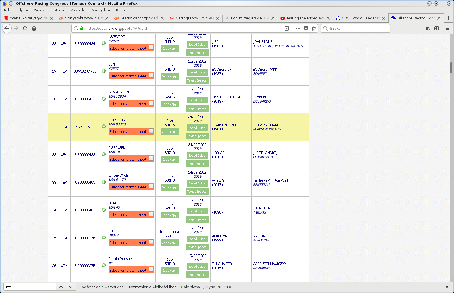Check scratch sheet box for INFRINGER
This screenshot has width=454, height=293.
[x=151, y=158]
